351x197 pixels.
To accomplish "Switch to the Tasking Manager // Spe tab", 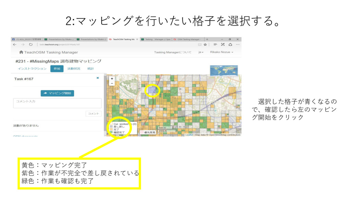I will (156, 39).
